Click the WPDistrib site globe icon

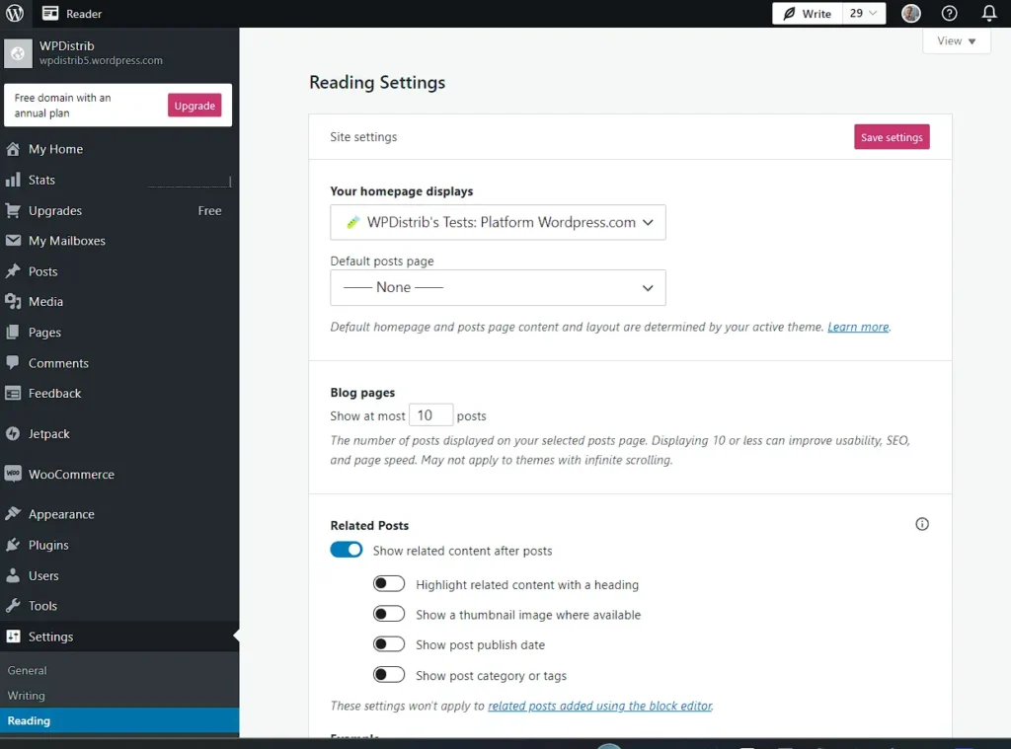click(x=18, y=53)
